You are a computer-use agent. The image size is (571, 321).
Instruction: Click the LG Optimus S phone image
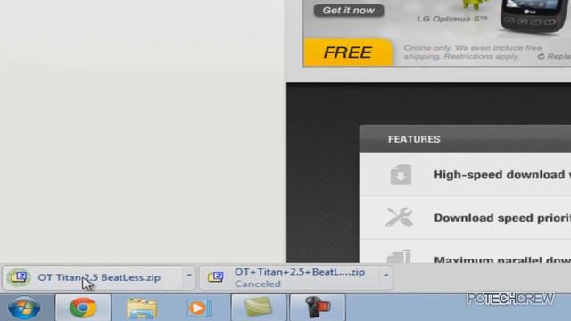533,15
